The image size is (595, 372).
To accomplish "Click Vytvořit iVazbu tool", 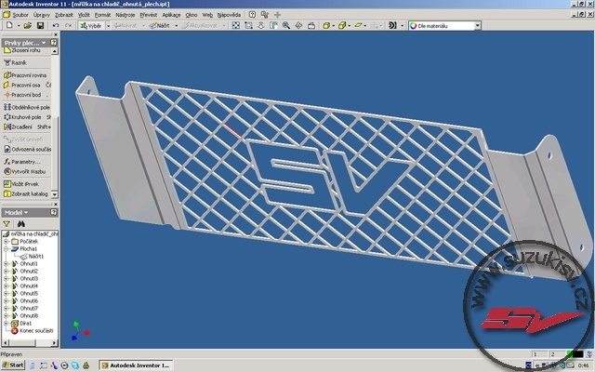I will coord(25,171).
